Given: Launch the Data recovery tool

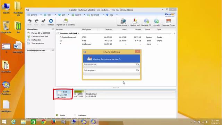Looking at the screenshot, I should (123, 22).
